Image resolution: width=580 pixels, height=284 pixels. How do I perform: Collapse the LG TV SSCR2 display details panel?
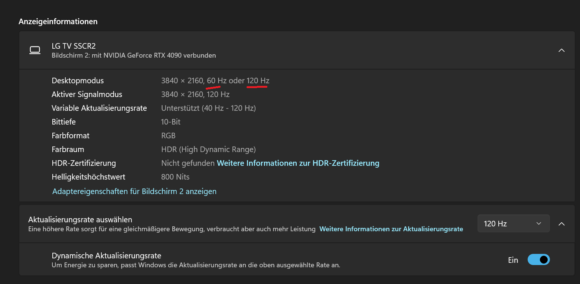click(x=561, y=50)
